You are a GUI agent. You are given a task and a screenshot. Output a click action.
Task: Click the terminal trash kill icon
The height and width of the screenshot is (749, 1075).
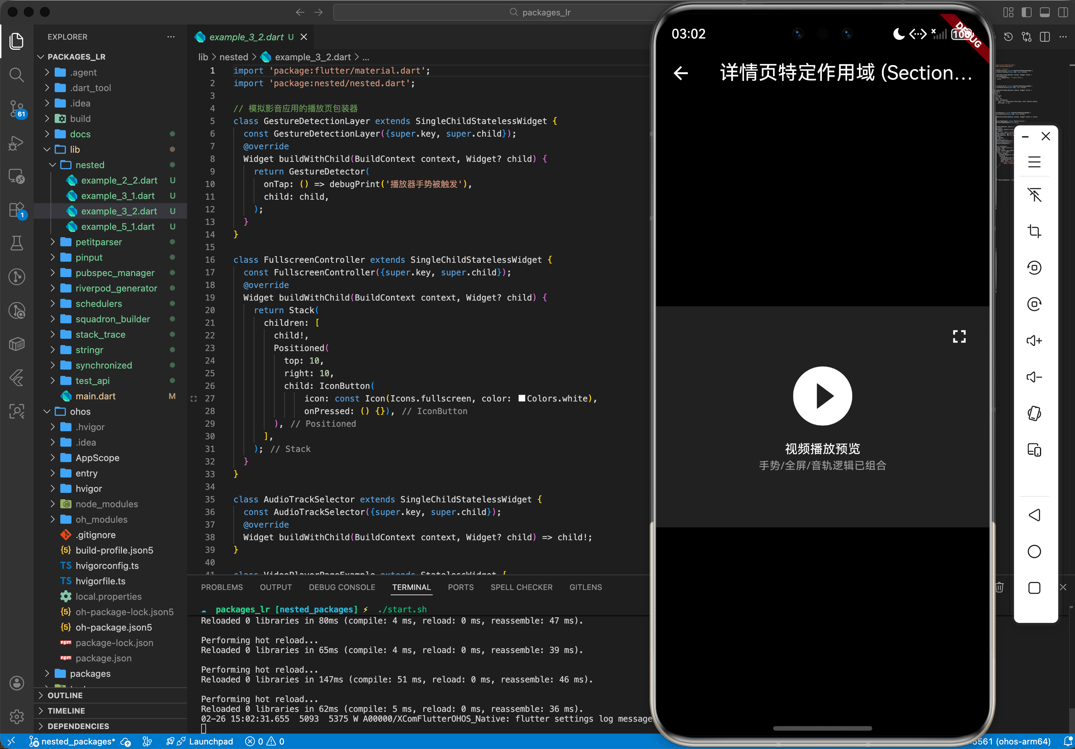coord(999,587)
